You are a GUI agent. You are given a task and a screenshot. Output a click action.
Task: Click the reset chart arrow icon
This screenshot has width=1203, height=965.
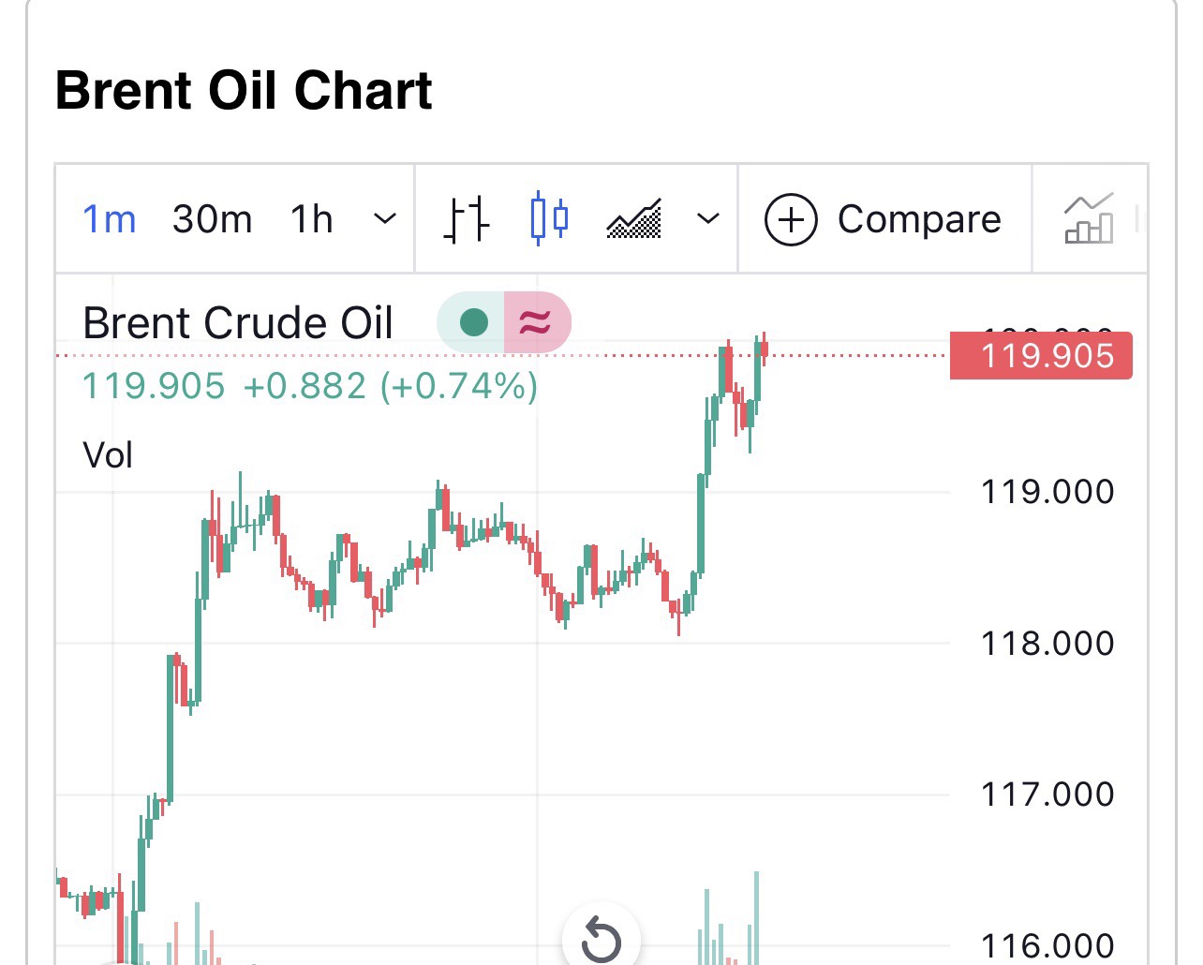601,939
